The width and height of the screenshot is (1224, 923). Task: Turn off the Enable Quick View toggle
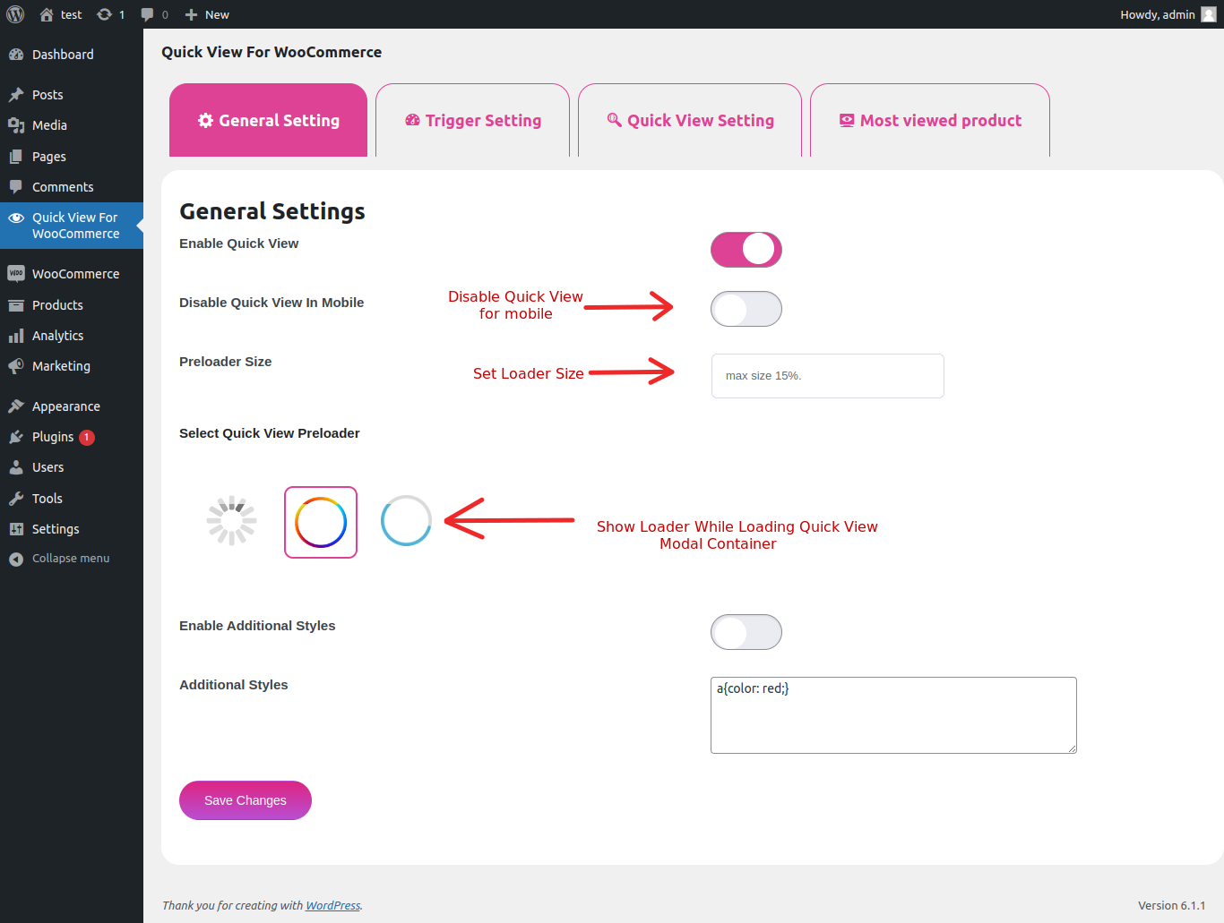(746, 250)
